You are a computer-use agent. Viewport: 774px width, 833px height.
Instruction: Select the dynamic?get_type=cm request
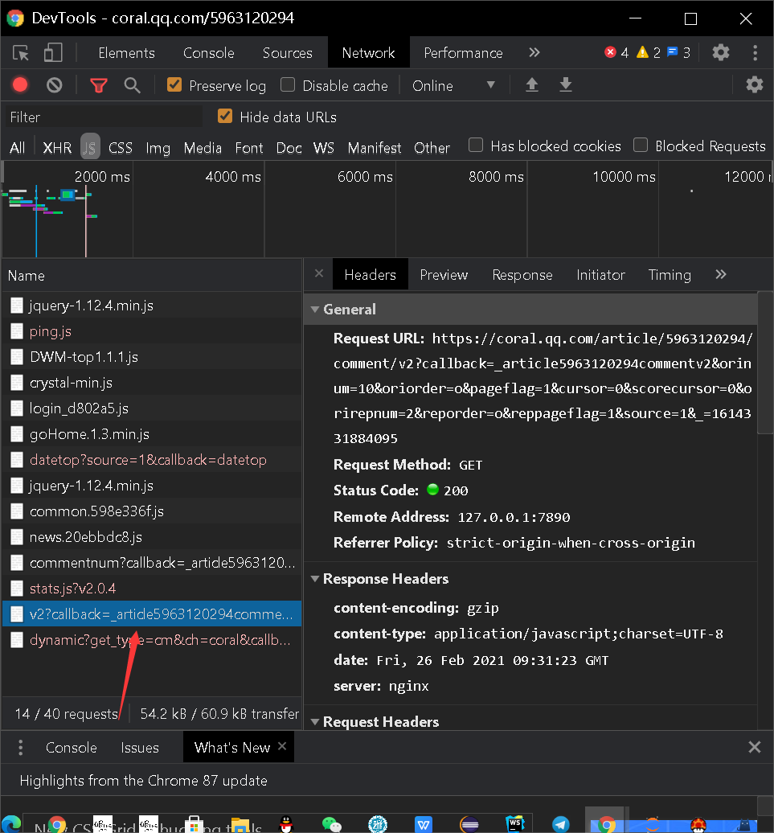coord(152,640)
